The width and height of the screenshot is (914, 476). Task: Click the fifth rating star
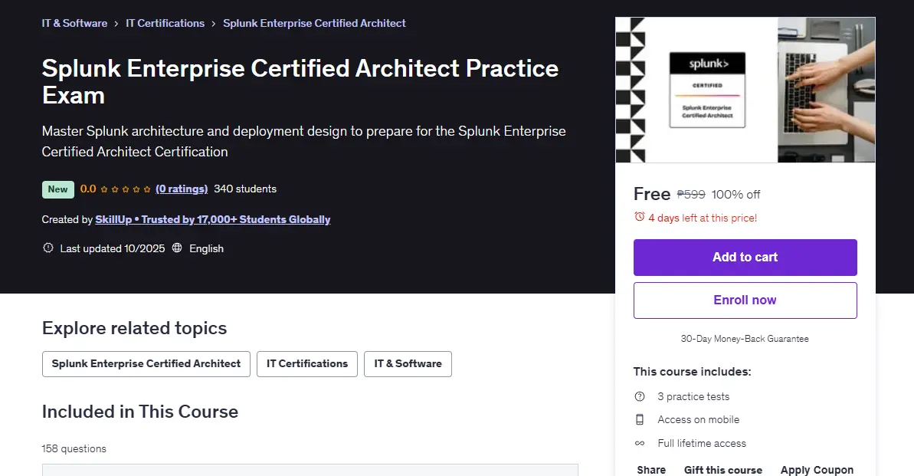point(147,189)
